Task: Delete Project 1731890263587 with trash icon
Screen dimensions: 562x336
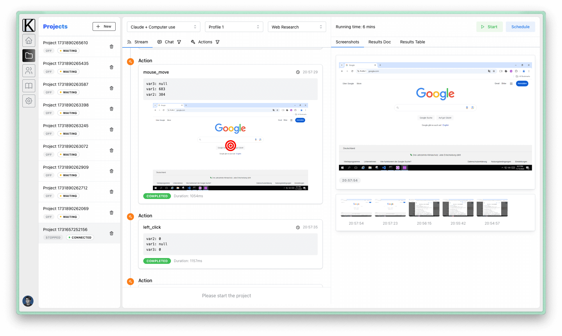Action: point(112,88)
